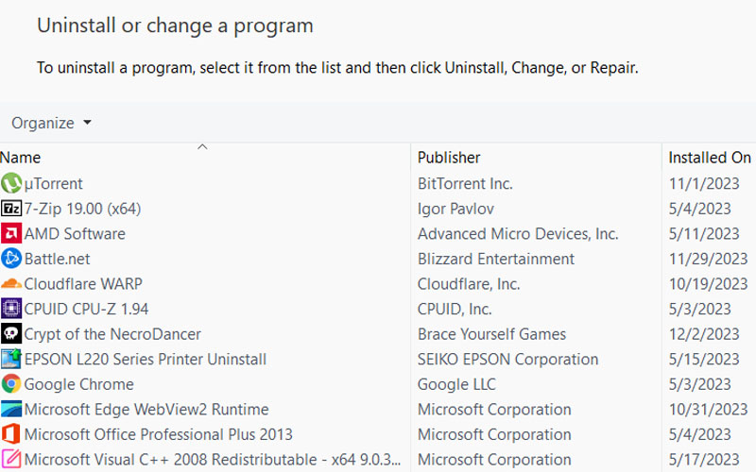Select the Crypt of the NecroDancer skull icon
This screenshot has width=756, height=472.
tap(11, 334)
